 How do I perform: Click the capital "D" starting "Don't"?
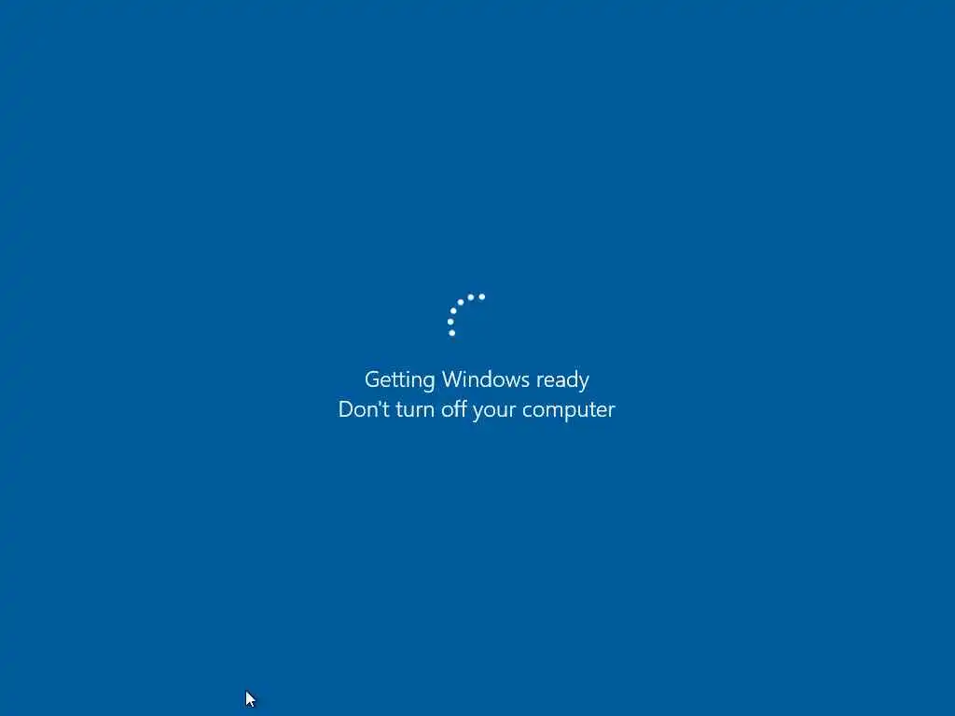(x=346, y=409)
